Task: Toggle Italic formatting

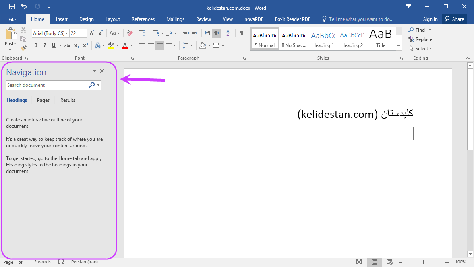Action: pyautogui.click(x=45, y=45)
